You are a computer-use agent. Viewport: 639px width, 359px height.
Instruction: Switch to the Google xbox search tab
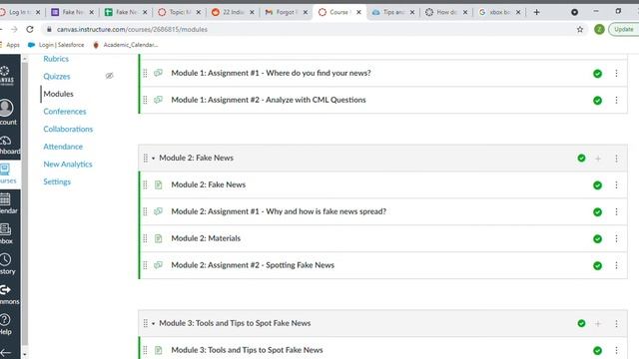click(499, 12)
